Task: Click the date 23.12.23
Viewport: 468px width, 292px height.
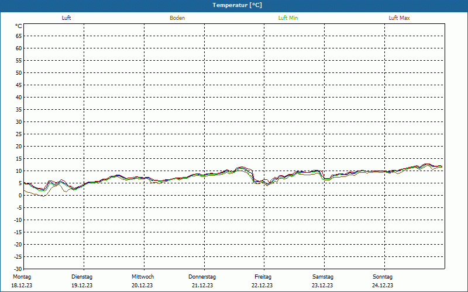Action: point(322,286)
